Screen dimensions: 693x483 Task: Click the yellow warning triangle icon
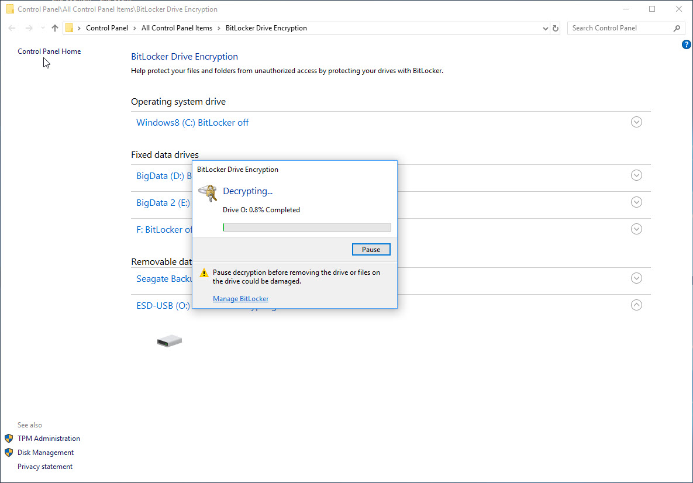point(204,273)
